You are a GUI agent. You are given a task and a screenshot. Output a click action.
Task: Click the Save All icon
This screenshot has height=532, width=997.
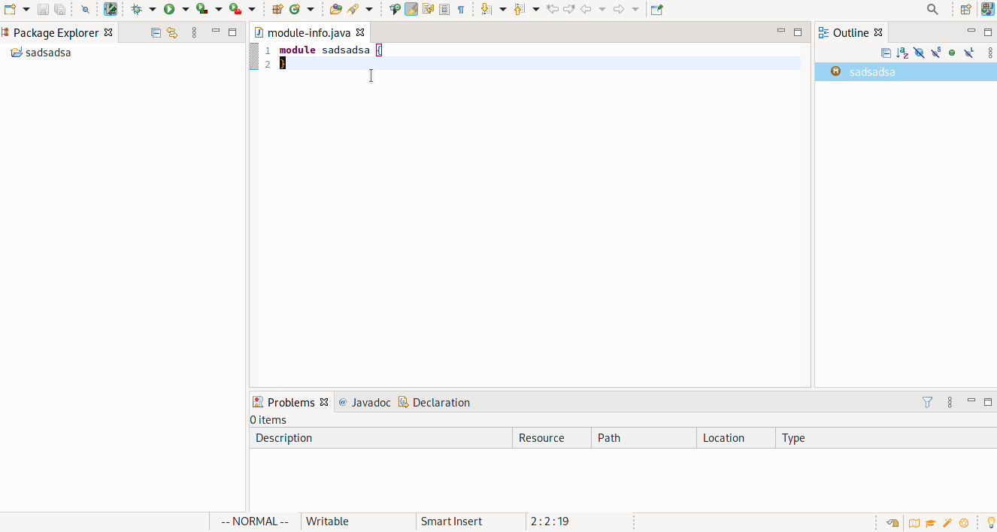pyautogui.click(x=59, y=9)
